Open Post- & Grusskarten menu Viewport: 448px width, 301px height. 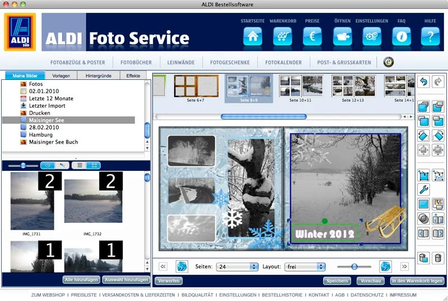click(x=344, y=63)
